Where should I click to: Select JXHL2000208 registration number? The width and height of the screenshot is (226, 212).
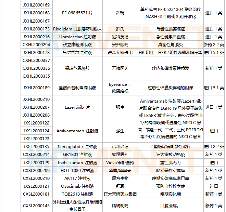coord(36,115)
